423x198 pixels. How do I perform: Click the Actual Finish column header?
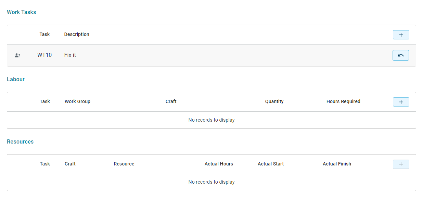(x=337, y=164)
